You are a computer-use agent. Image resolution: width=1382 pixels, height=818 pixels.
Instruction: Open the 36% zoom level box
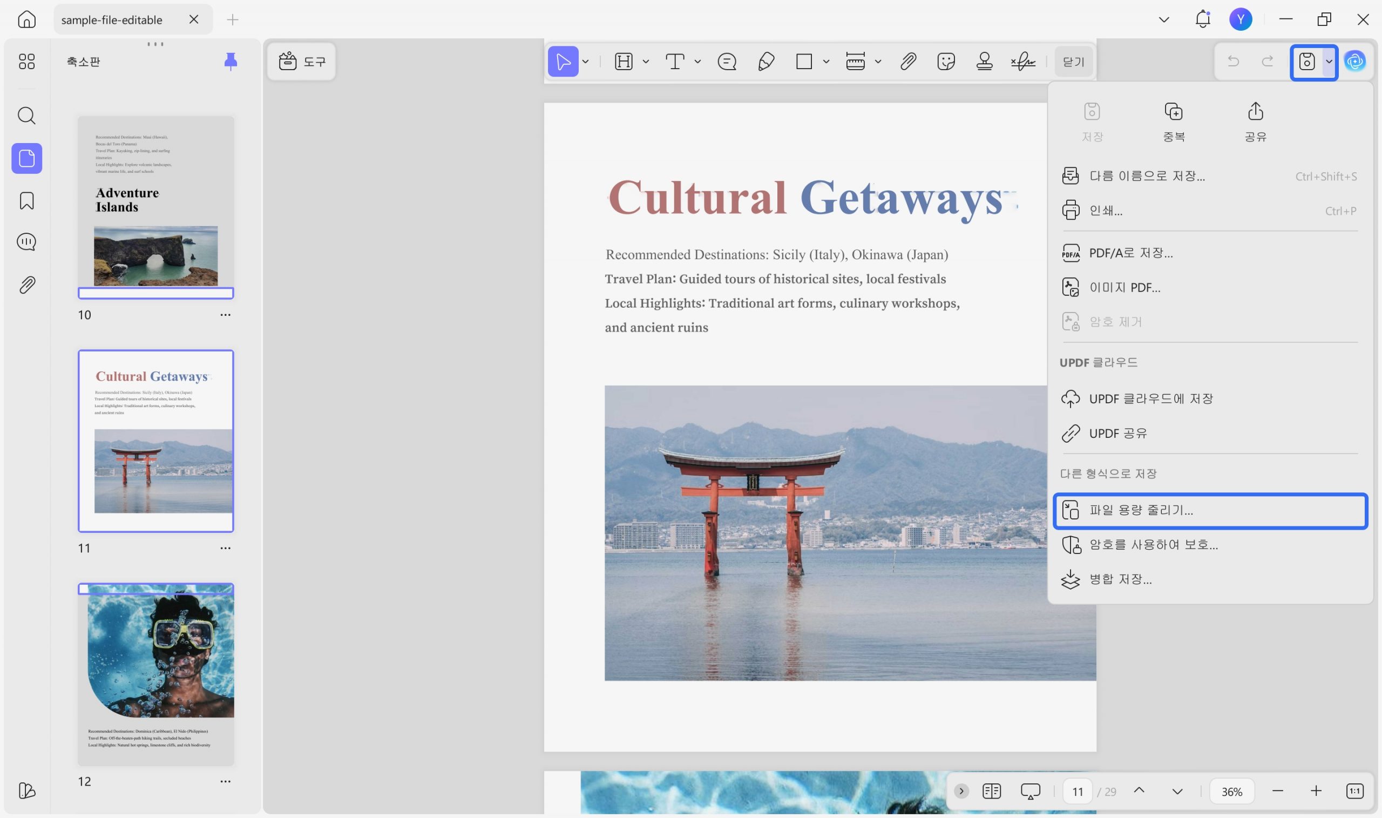pyautogui.click(x=1231, y=792)
